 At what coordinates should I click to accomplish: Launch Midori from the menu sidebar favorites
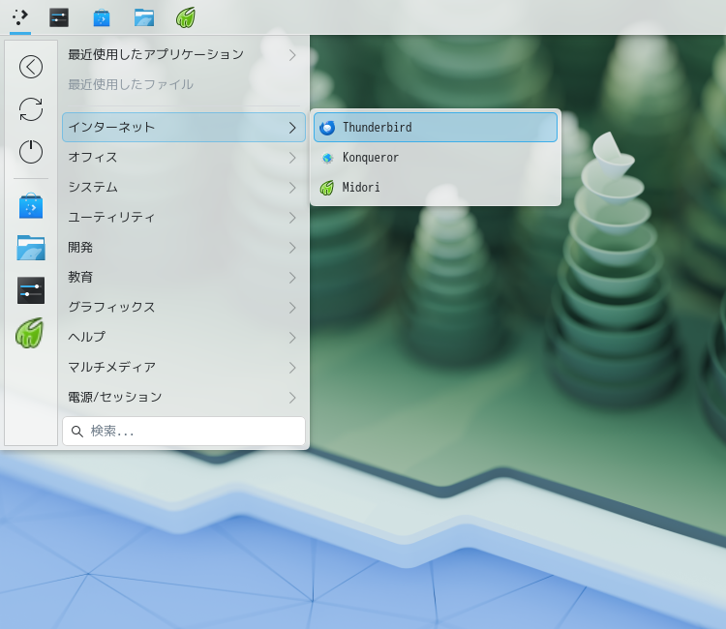pos(30,333)
